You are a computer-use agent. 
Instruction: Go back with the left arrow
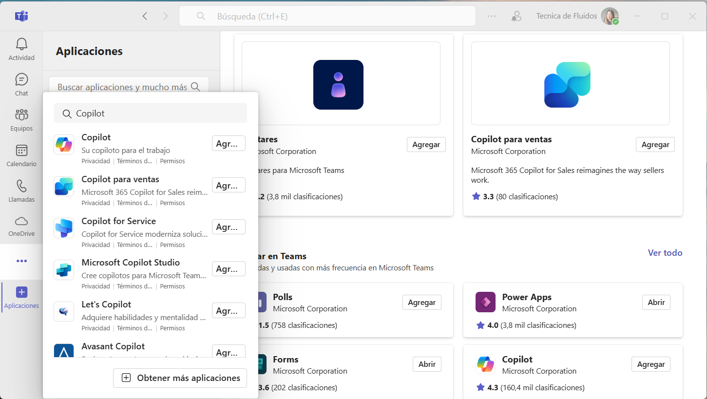[x=145, y=16]
